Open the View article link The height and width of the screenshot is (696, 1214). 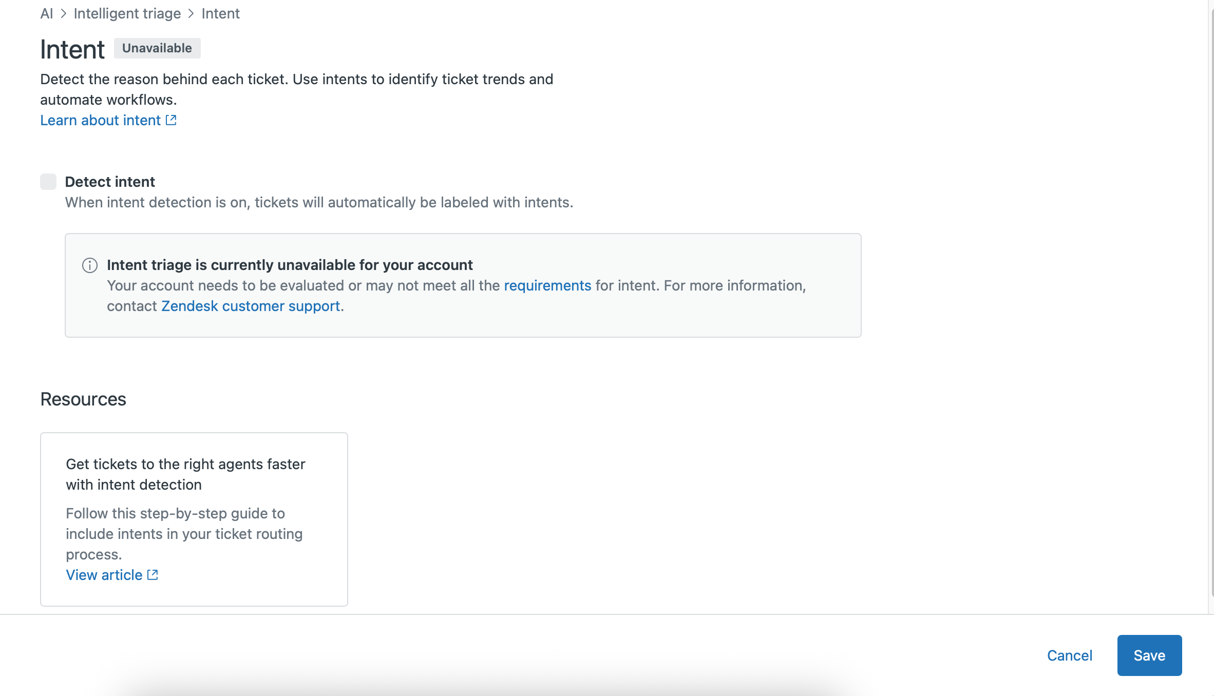[x=104, y=575]
